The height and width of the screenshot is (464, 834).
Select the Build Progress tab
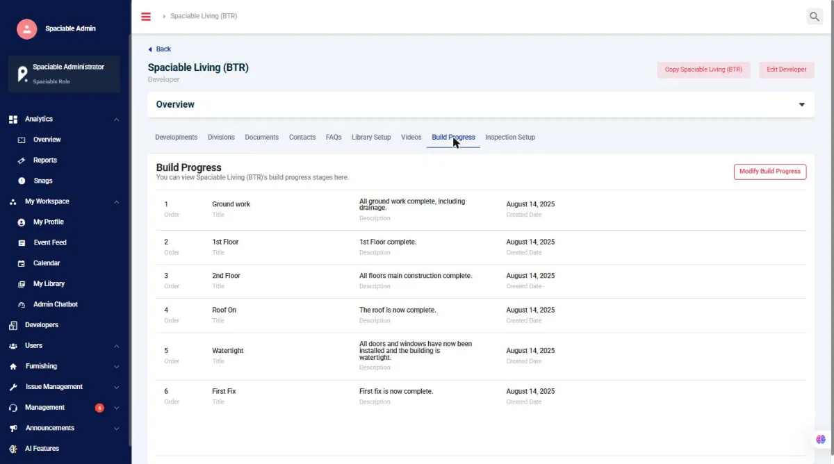click(x=453, y=138)
